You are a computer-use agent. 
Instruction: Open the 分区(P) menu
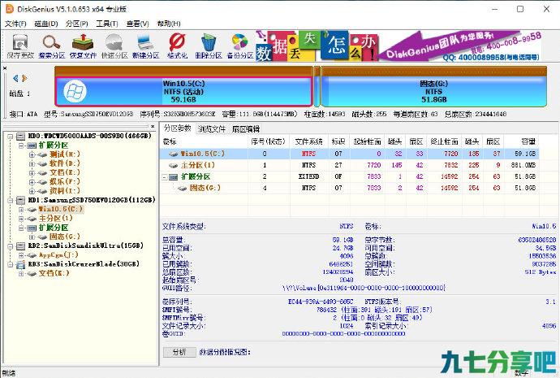tap(77, 24)
